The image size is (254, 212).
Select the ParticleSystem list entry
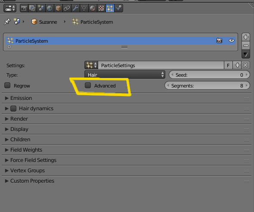pos(121,41)
